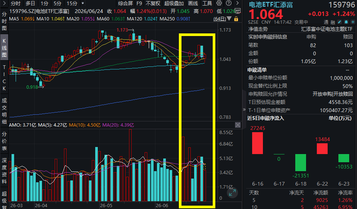The width and height of the screenshot is (357, 209).
Task: Click T日预估现金差额 row
Action: 300,102
